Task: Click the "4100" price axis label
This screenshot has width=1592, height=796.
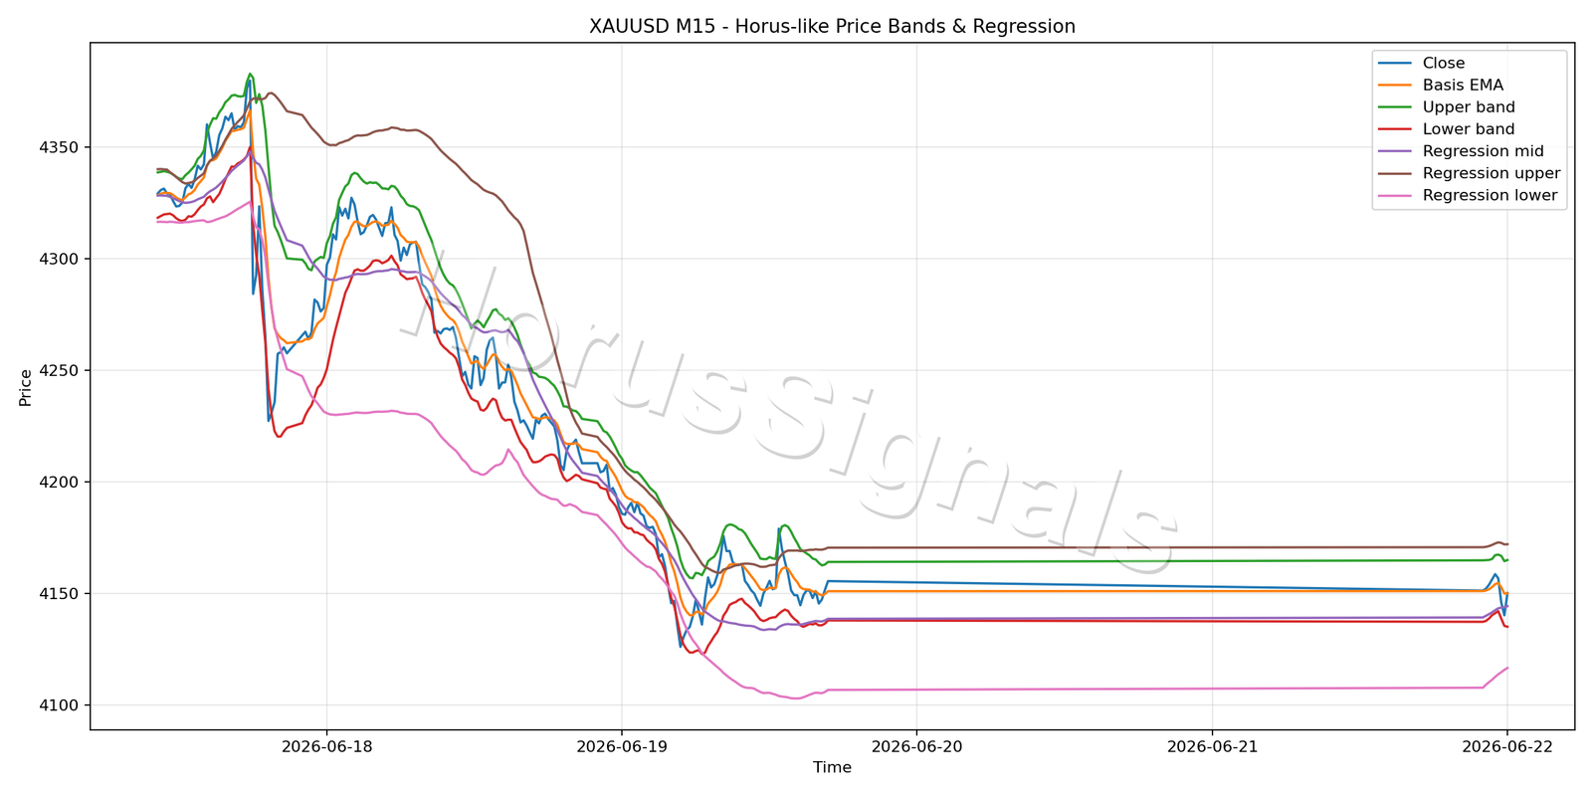Action: coord(59,705)
